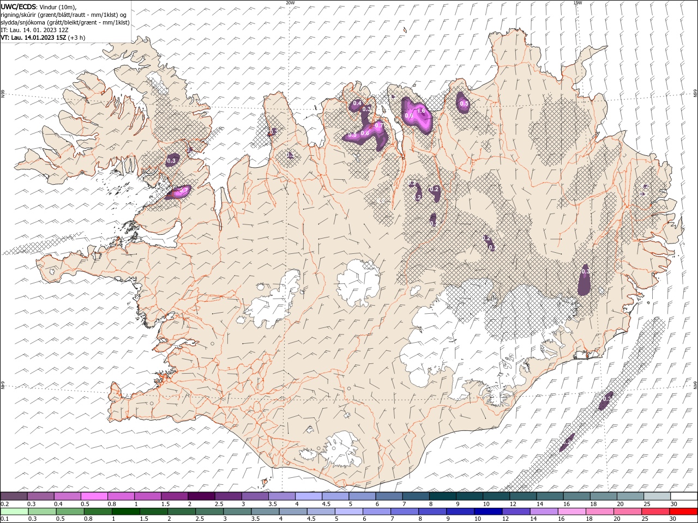Screen dimensions: 698x523
Task: Click the Mýrdalsjökull glacier on the south coast
Action: pyautogui.click(x=342, y=450)
